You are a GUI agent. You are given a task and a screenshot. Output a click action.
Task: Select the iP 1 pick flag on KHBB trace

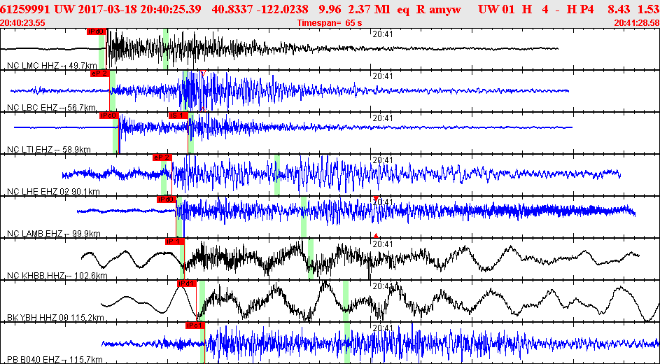point(175,241)
